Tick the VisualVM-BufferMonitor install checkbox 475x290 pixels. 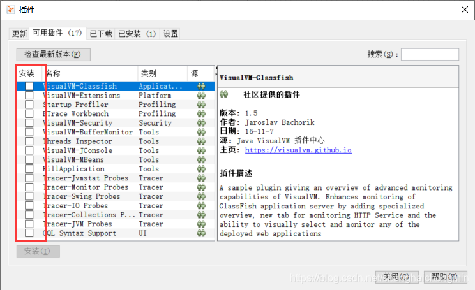click(29, 132)
